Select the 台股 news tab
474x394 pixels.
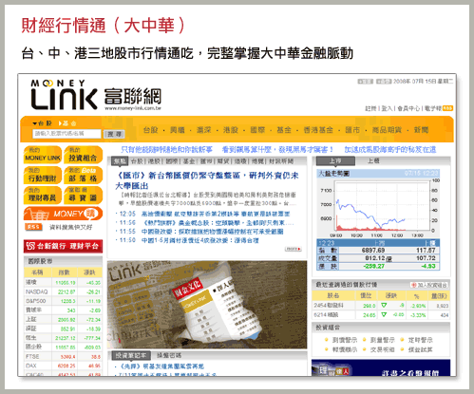coord(137,161)
